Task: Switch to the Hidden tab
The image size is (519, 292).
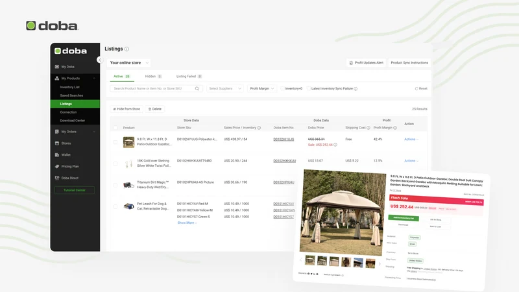Action: point(153,77)
